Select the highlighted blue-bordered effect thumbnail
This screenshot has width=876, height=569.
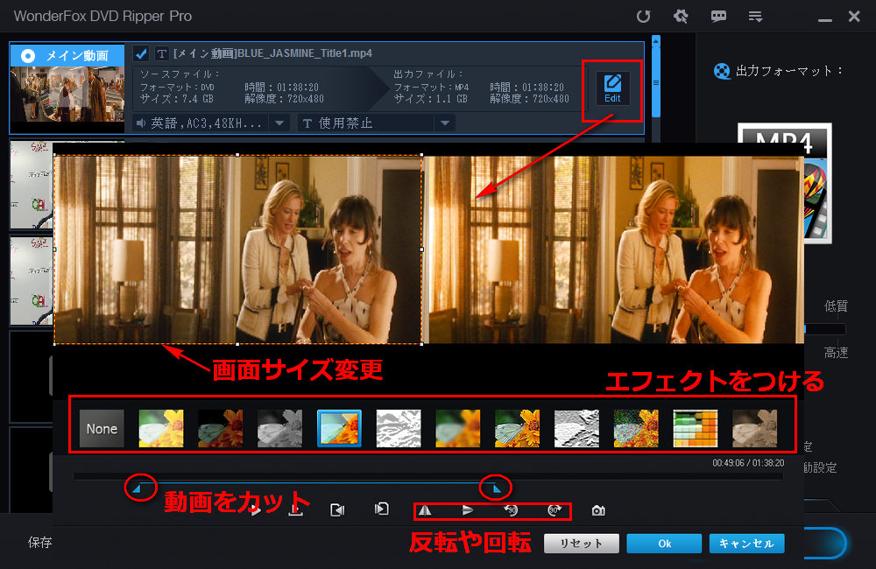[x=339, y=428]
